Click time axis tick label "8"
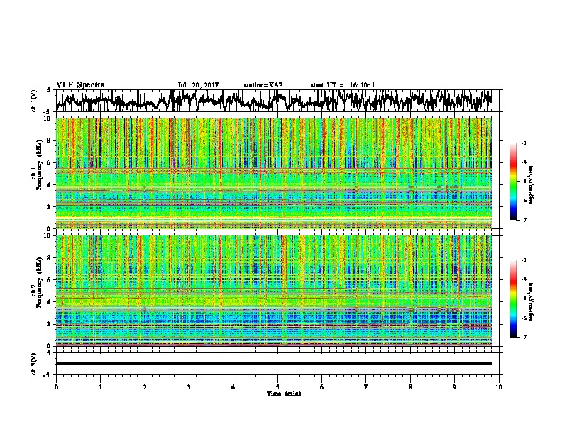This screenshot has width=562, height=434. click(410, 387)
